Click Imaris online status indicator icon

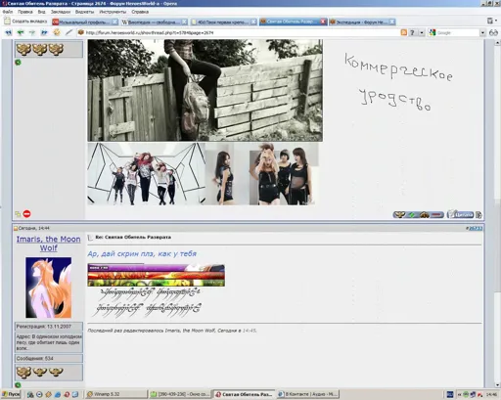(18, 385)
